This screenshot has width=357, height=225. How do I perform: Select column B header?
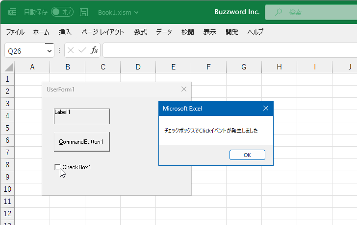[x=68, y=67]
